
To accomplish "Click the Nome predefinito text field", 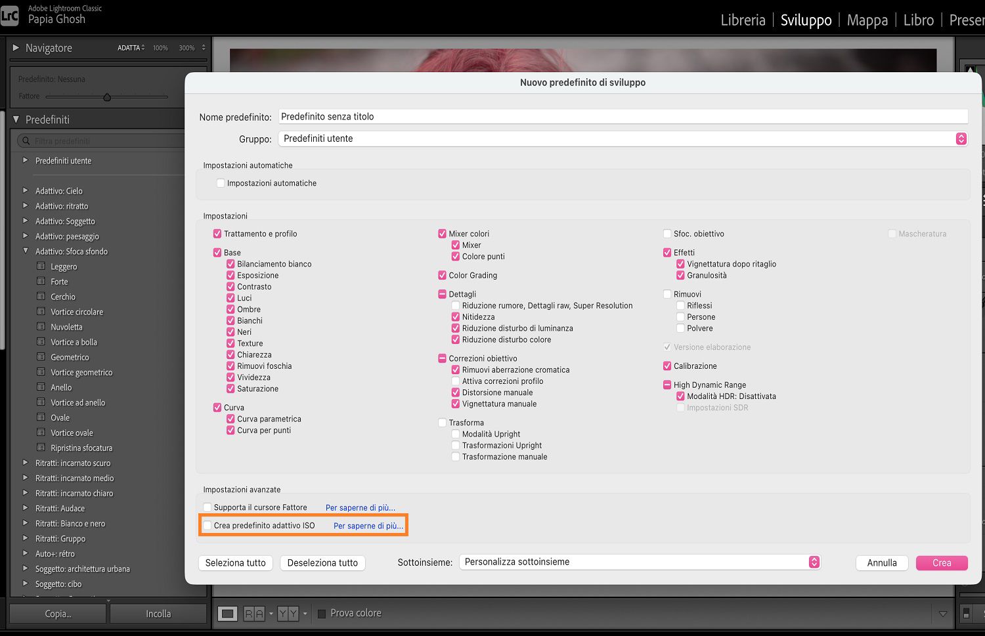I will [623, 116].
